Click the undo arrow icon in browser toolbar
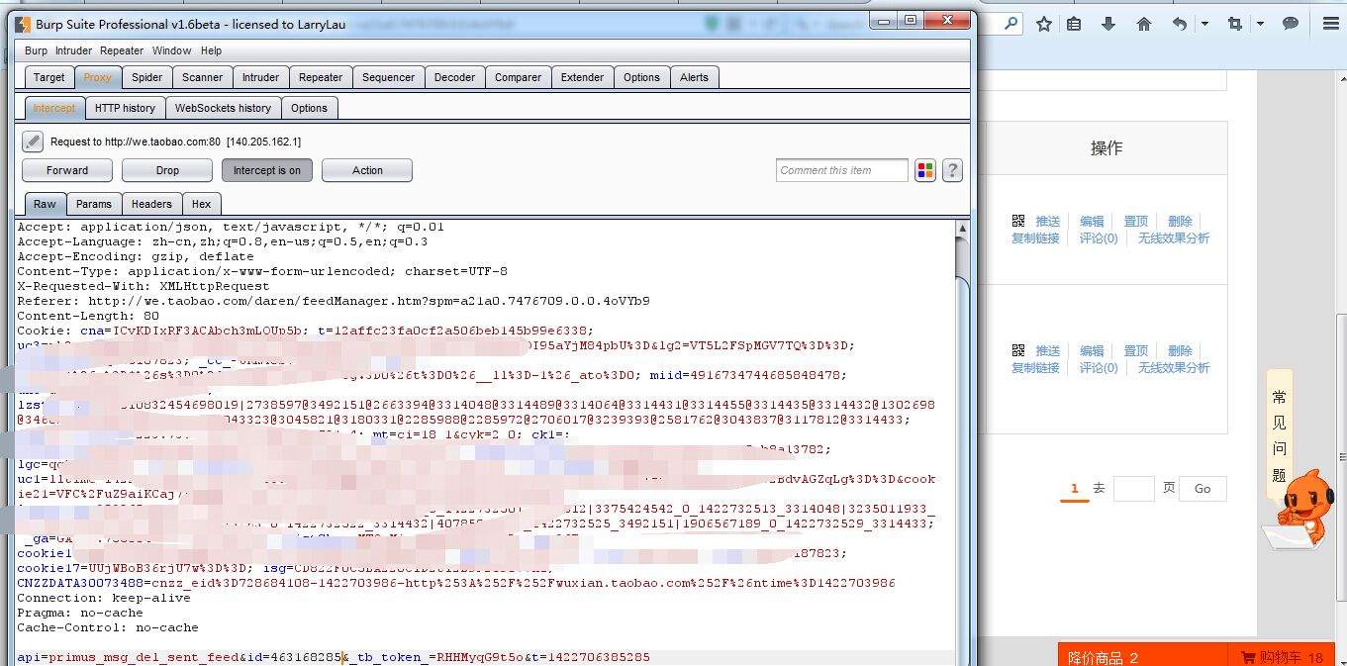Image resolution: width=1347 pixels, height=666 pixels. 1179,24
